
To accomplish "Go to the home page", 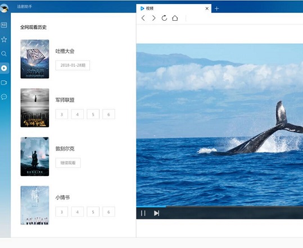I will [175, 18].
